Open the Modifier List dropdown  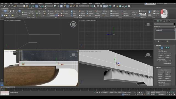165,27
